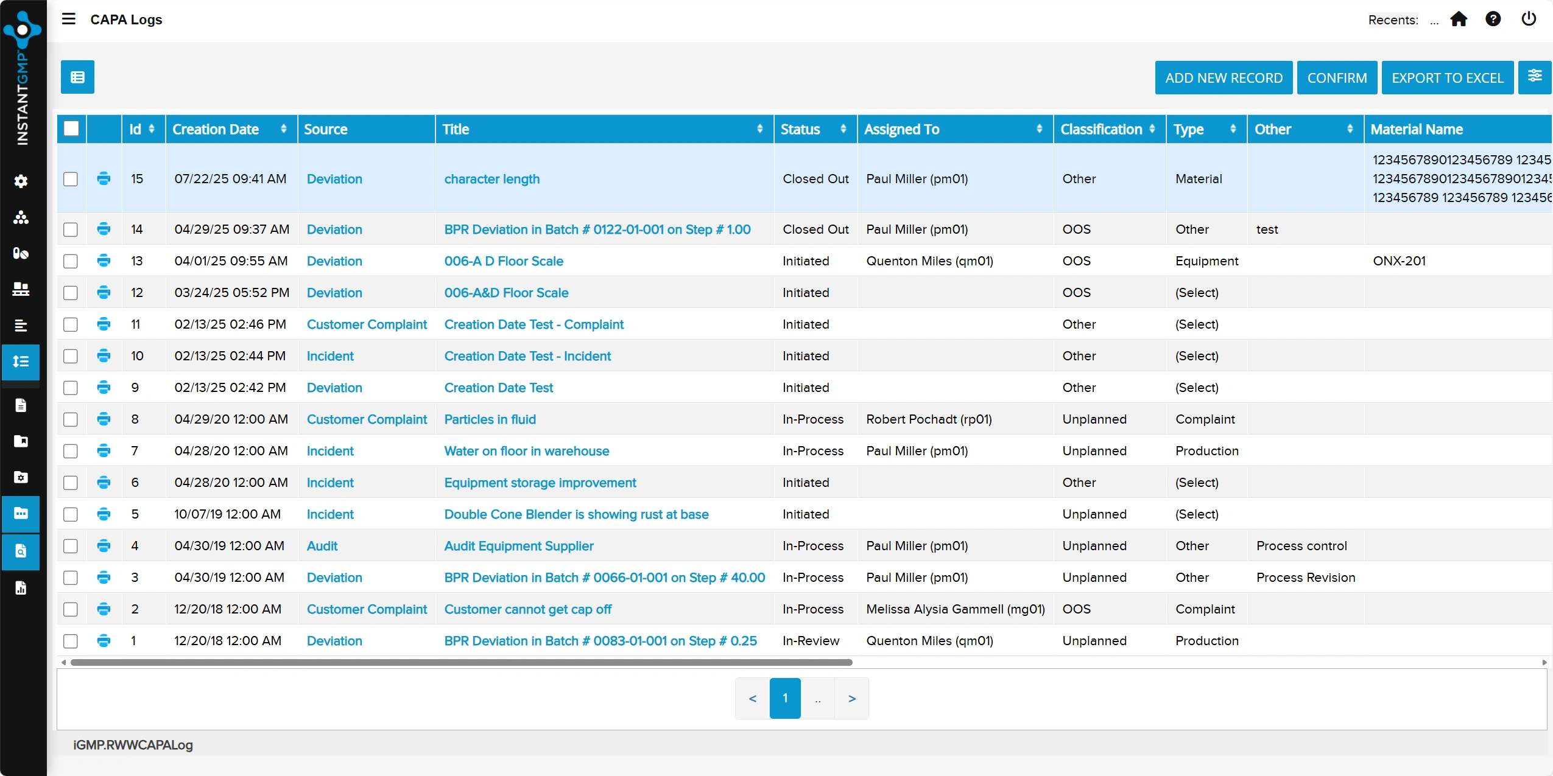The height and width of the screenshot is (776, 1553).
Task: Open the help question mark icon
Action: point(1493,19)
